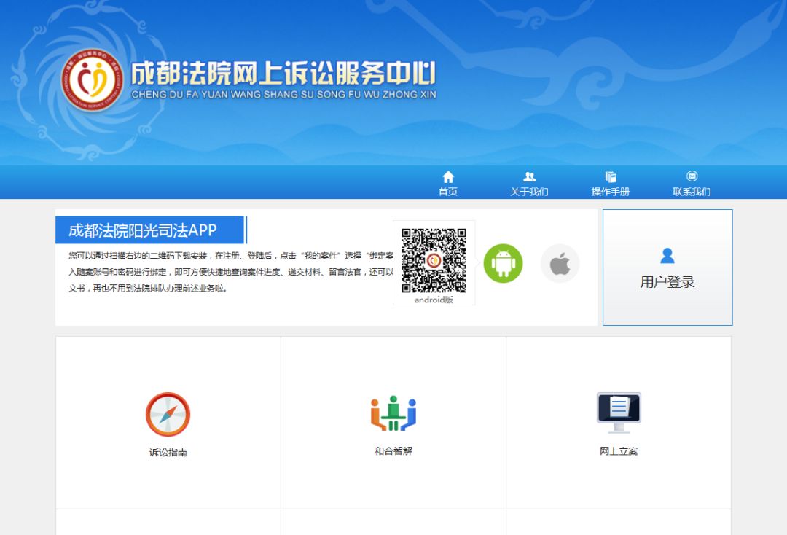787x535 pixels.
Task: Click the 诉讼指南 text link
Action: [x=168, y=452]
